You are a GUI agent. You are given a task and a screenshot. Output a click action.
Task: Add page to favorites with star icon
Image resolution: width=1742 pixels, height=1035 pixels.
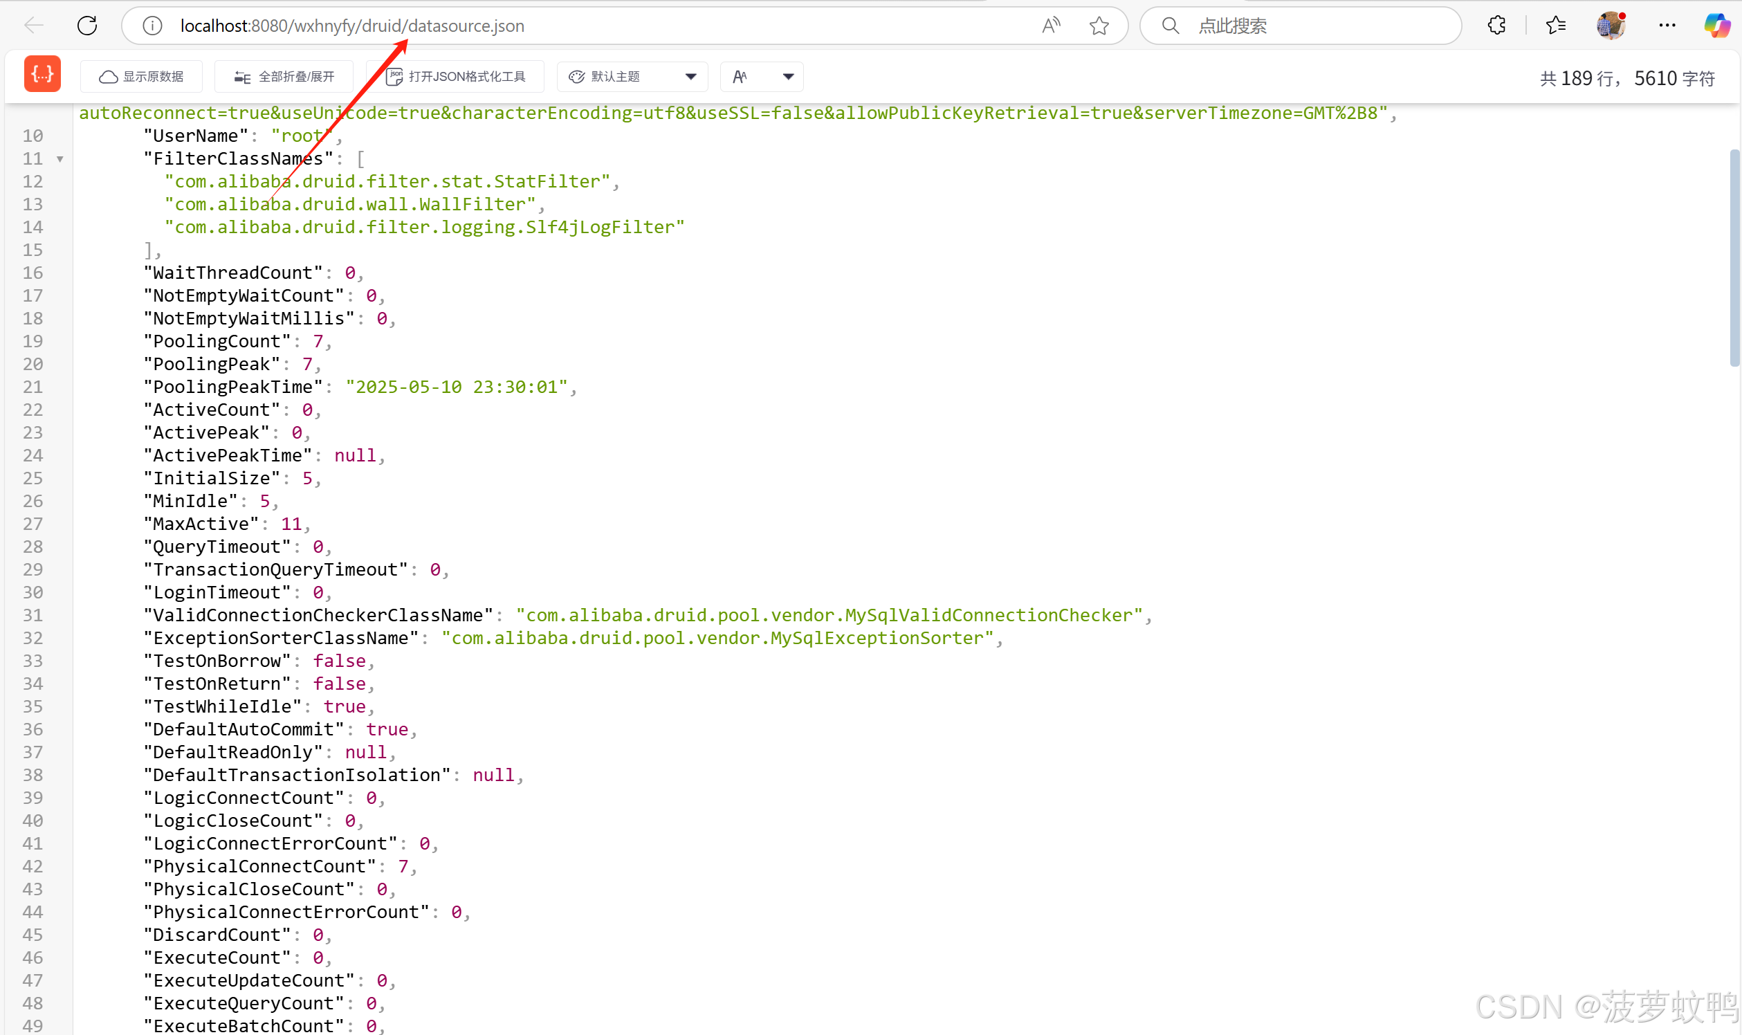(x=1099, y=26)
